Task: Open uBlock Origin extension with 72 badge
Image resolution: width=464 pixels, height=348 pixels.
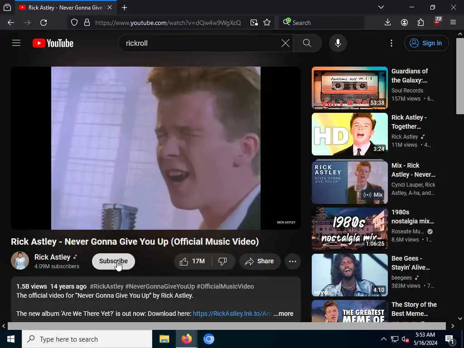Action: (437, 22)
